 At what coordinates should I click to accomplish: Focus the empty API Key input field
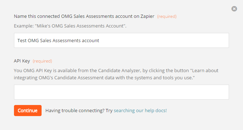[x=121, y=92]
